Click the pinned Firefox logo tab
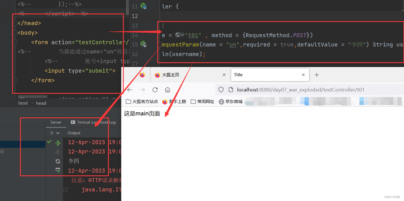The height and width of the screenshot is (201, 404). (142, 75)
